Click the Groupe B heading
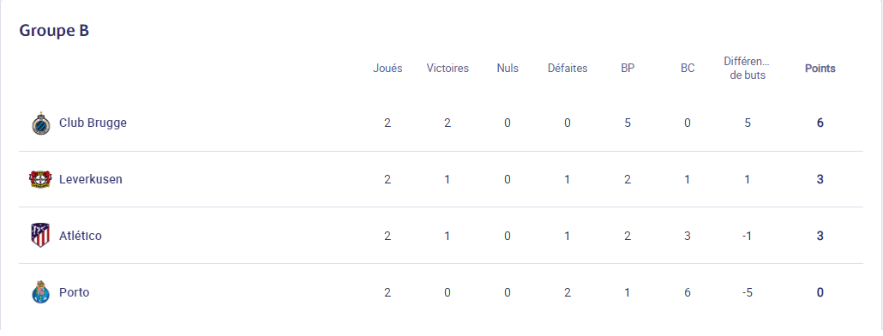The image size is (883, 336). point(54,30)
